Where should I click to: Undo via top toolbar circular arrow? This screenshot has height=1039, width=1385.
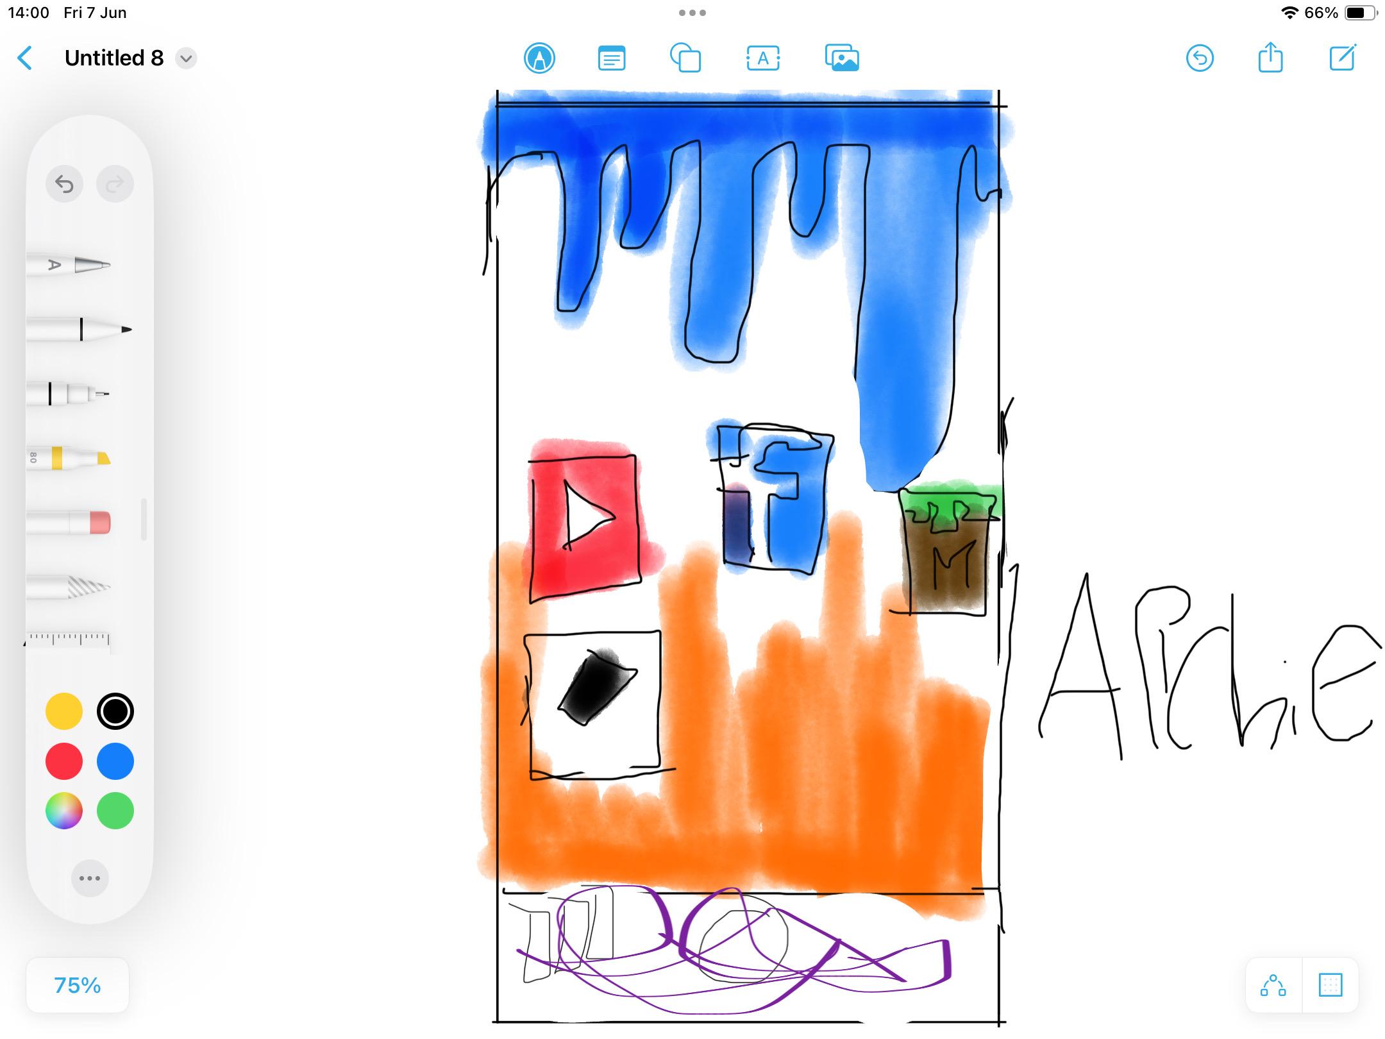(1200, 58)
